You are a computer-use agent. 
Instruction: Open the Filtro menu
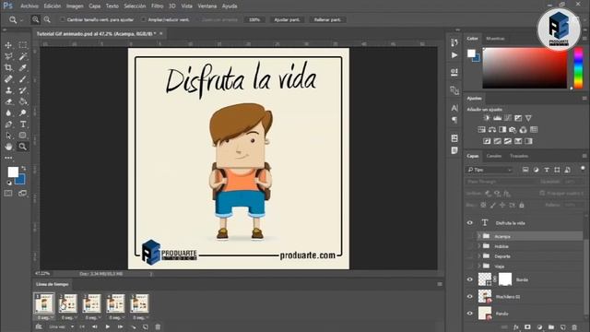coord(158,6)
